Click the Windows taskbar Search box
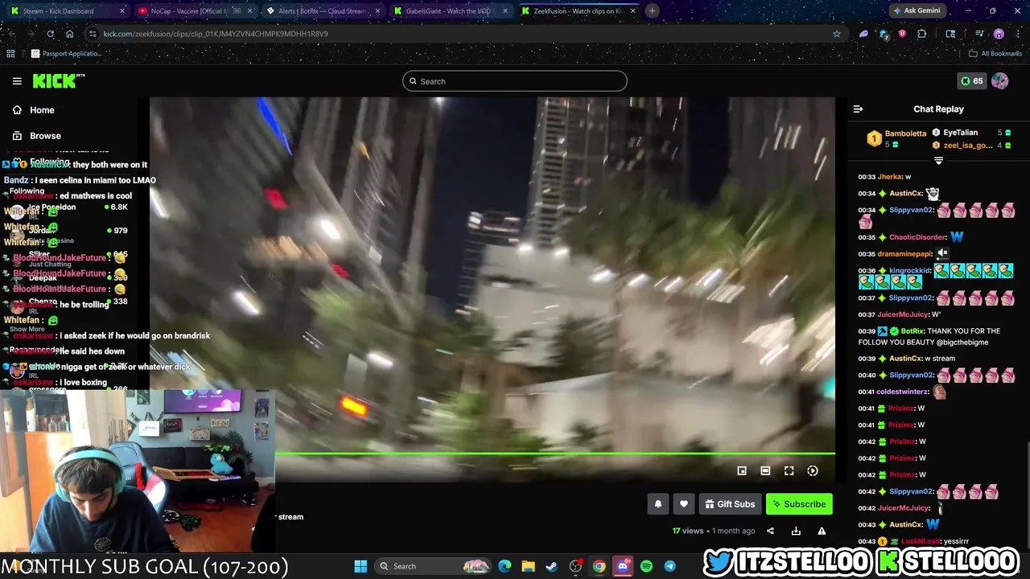1030x579 pixels. click(435, 566)
